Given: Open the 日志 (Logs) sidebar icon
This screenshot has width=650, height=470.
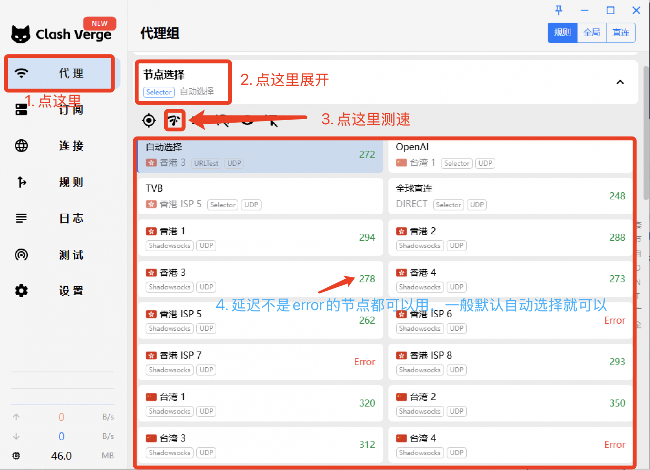Looking at the screenshot, I should coord(21,218).
